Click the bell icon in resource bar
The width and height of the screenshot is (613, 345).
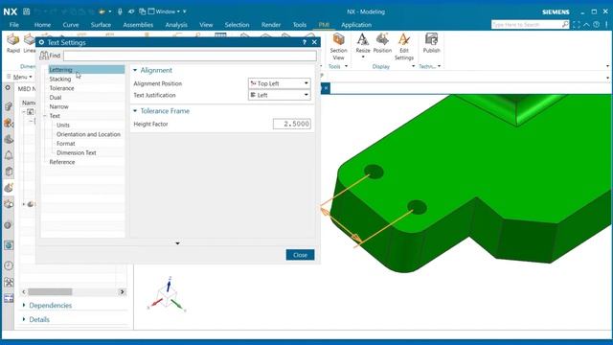point(9,155)
